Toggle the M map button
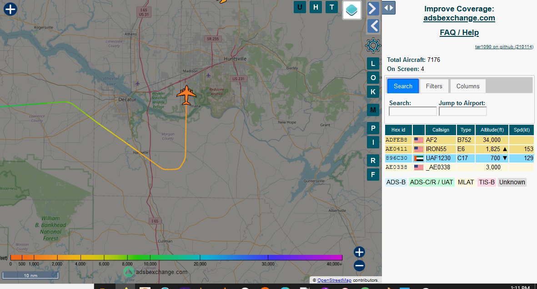This screenshot has width=537, height=289. pyautogui.click(x=373, y=110)
